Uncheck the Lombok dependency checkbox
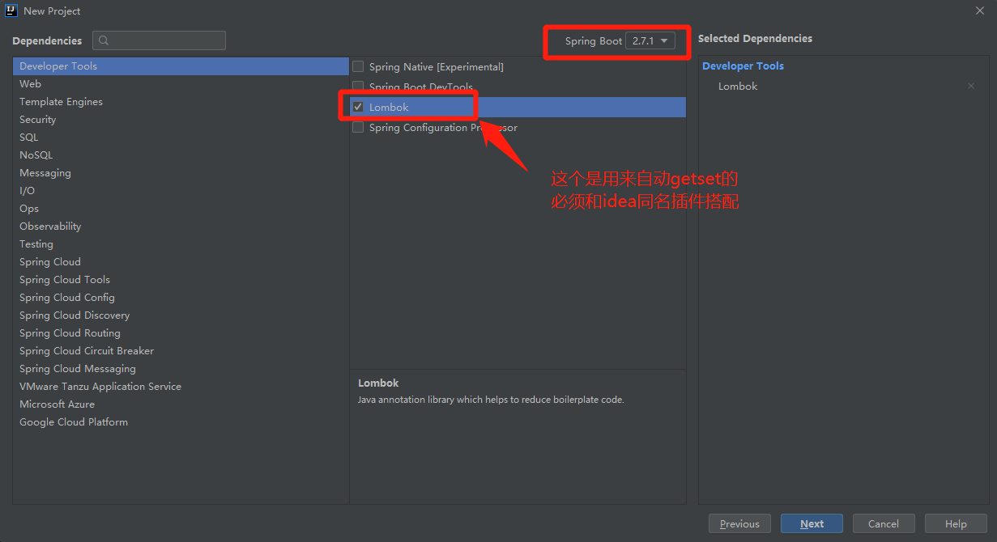 click(358, 107)
